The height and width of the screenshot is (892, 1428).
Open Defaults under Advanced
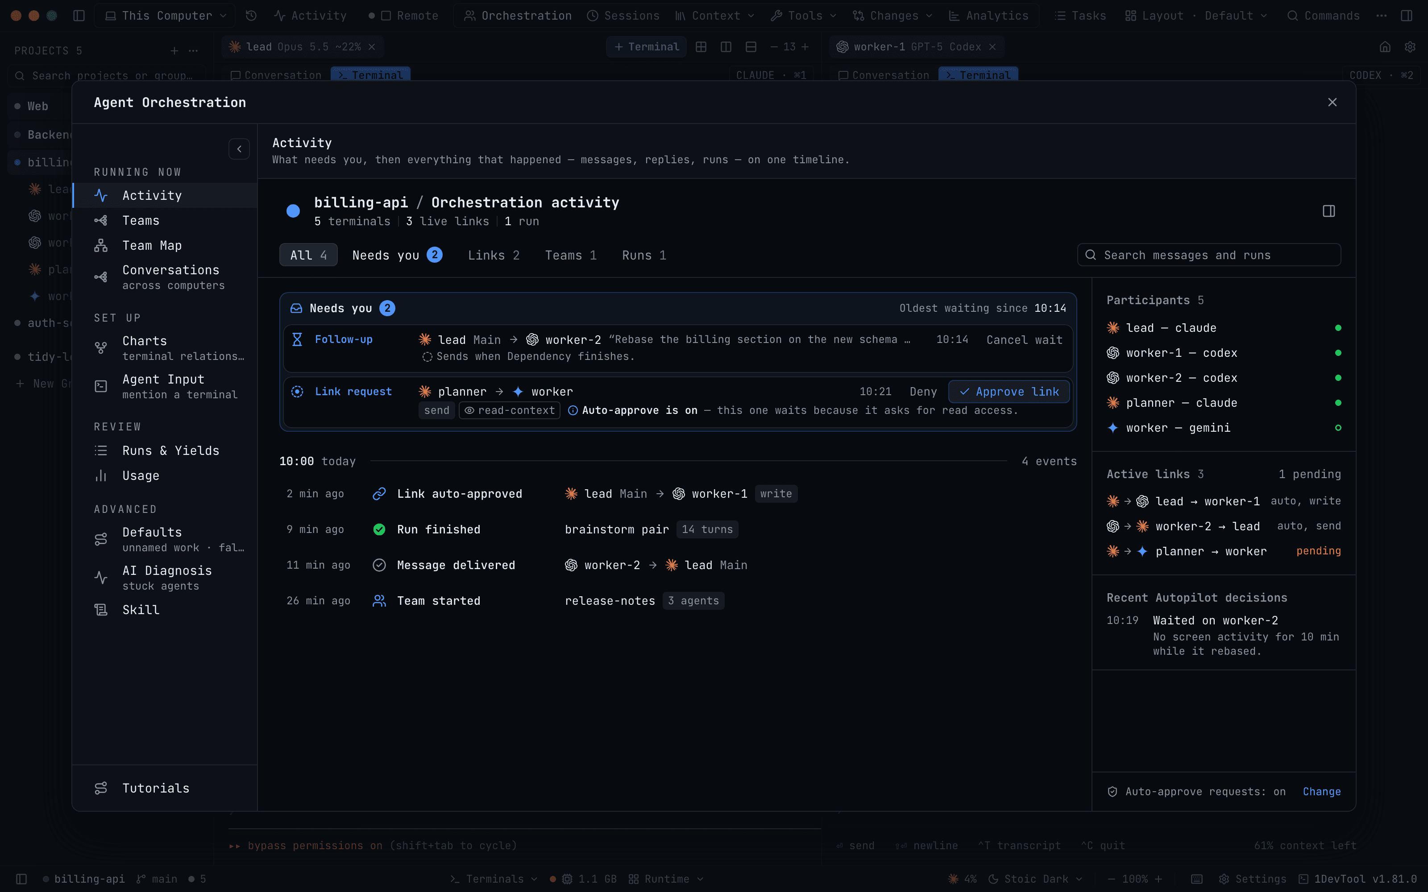click(165, 539)
